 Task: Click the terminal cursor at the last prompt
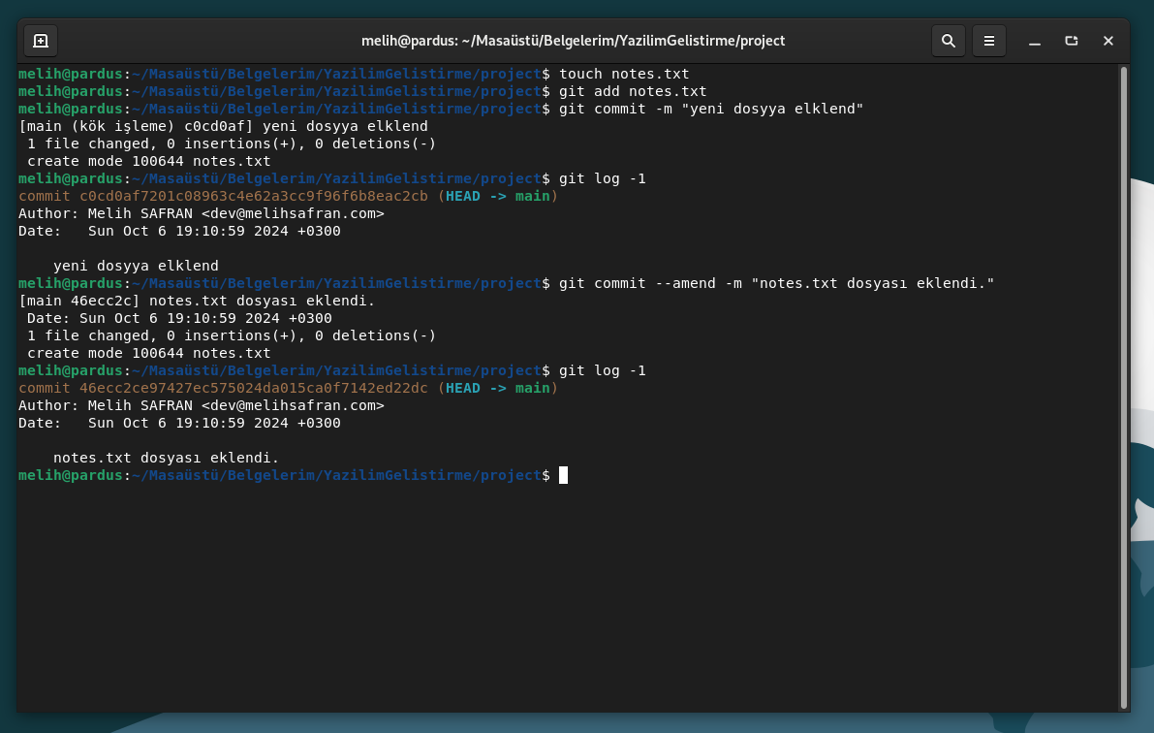pos(563,475)
